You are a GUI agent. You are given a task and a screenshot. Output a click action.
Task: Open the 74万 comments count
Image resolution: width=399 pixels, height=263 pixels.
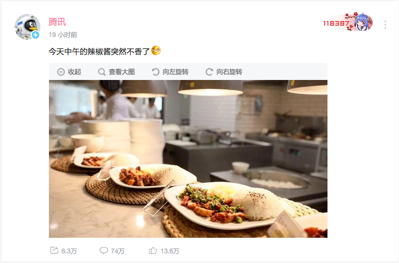point(118,251)
